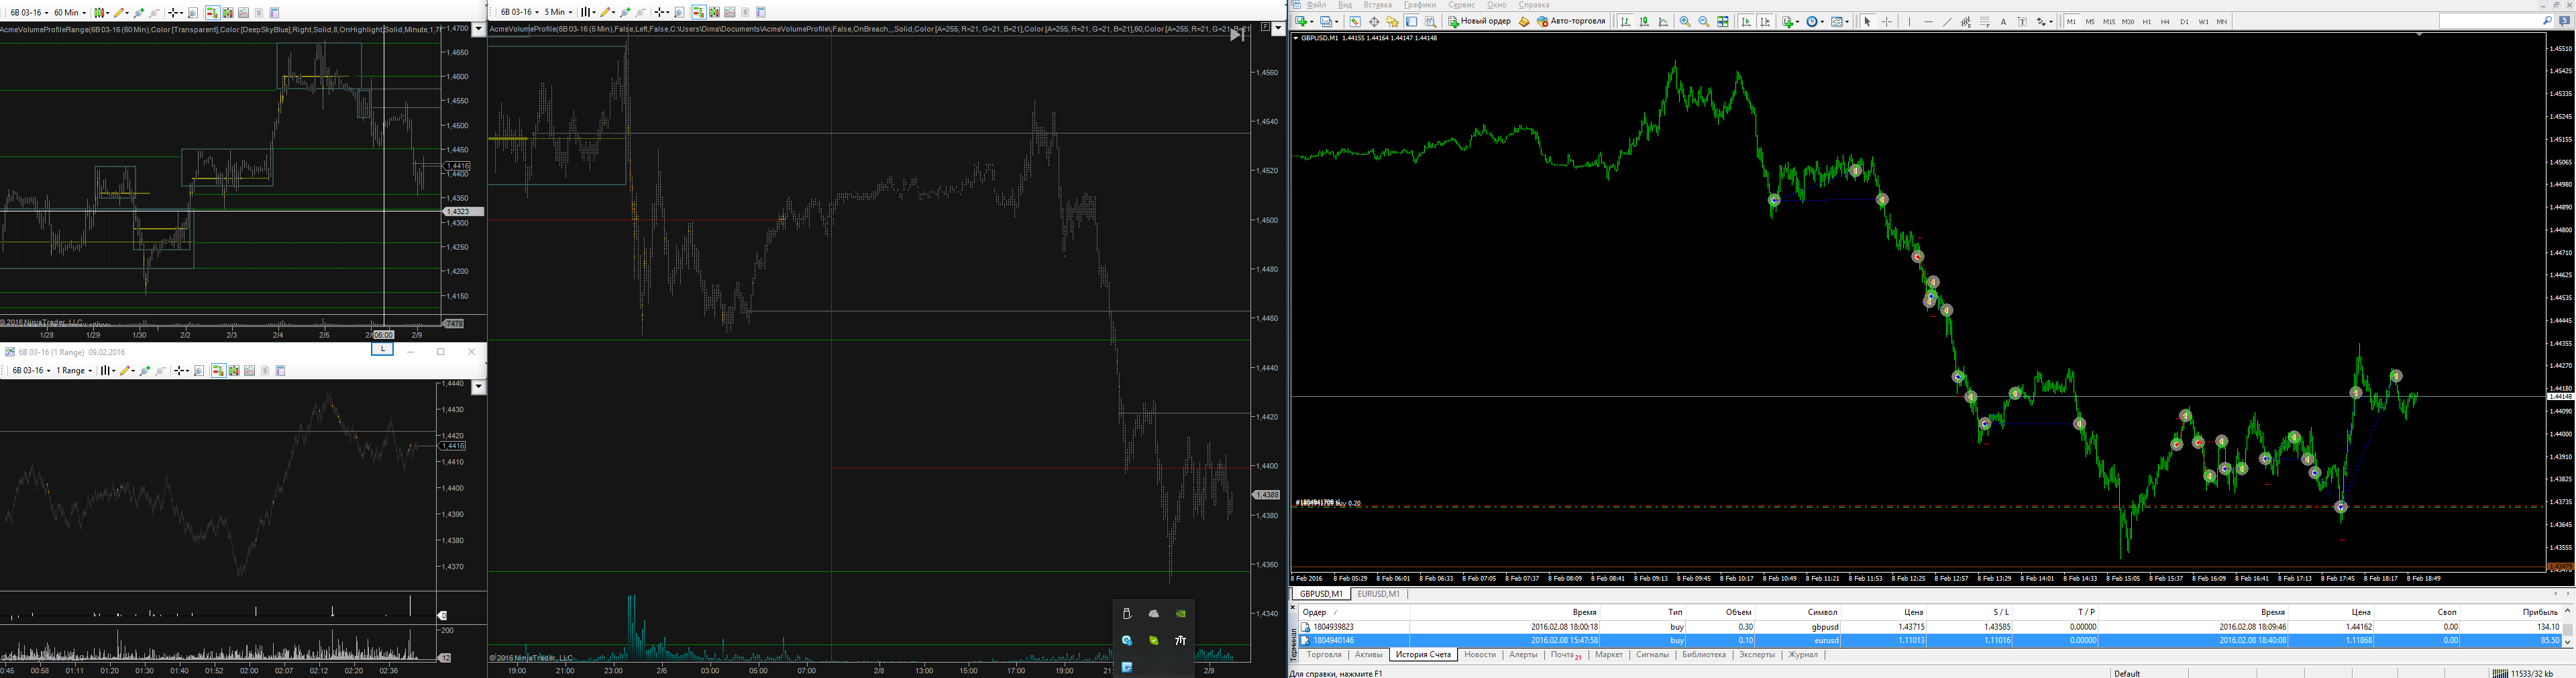This screenshot has width=2576, height=678.
Task: Expand the New Chart dropdown in MetaTrader
Action: (x=1312, y=21)
